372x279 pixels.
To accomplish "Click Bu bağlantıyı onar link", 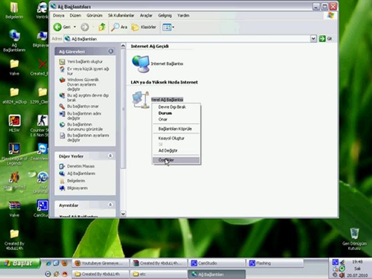I will [x=83, y=106].
